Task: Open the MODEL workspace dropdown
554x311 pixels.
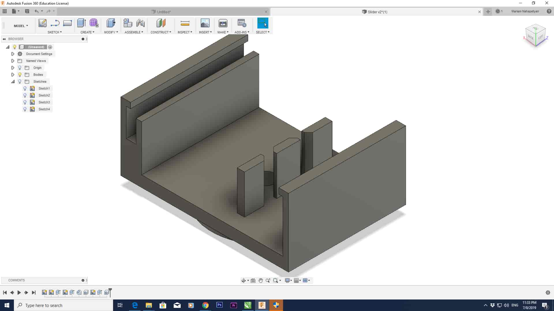Action: click(21, 26)
